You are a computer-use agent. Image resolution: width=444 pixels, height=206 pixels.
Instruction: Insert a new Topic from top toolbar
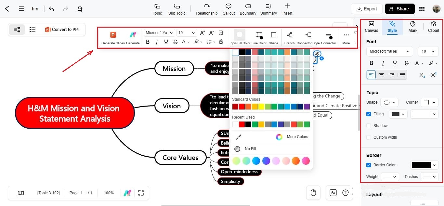(157, 9)
